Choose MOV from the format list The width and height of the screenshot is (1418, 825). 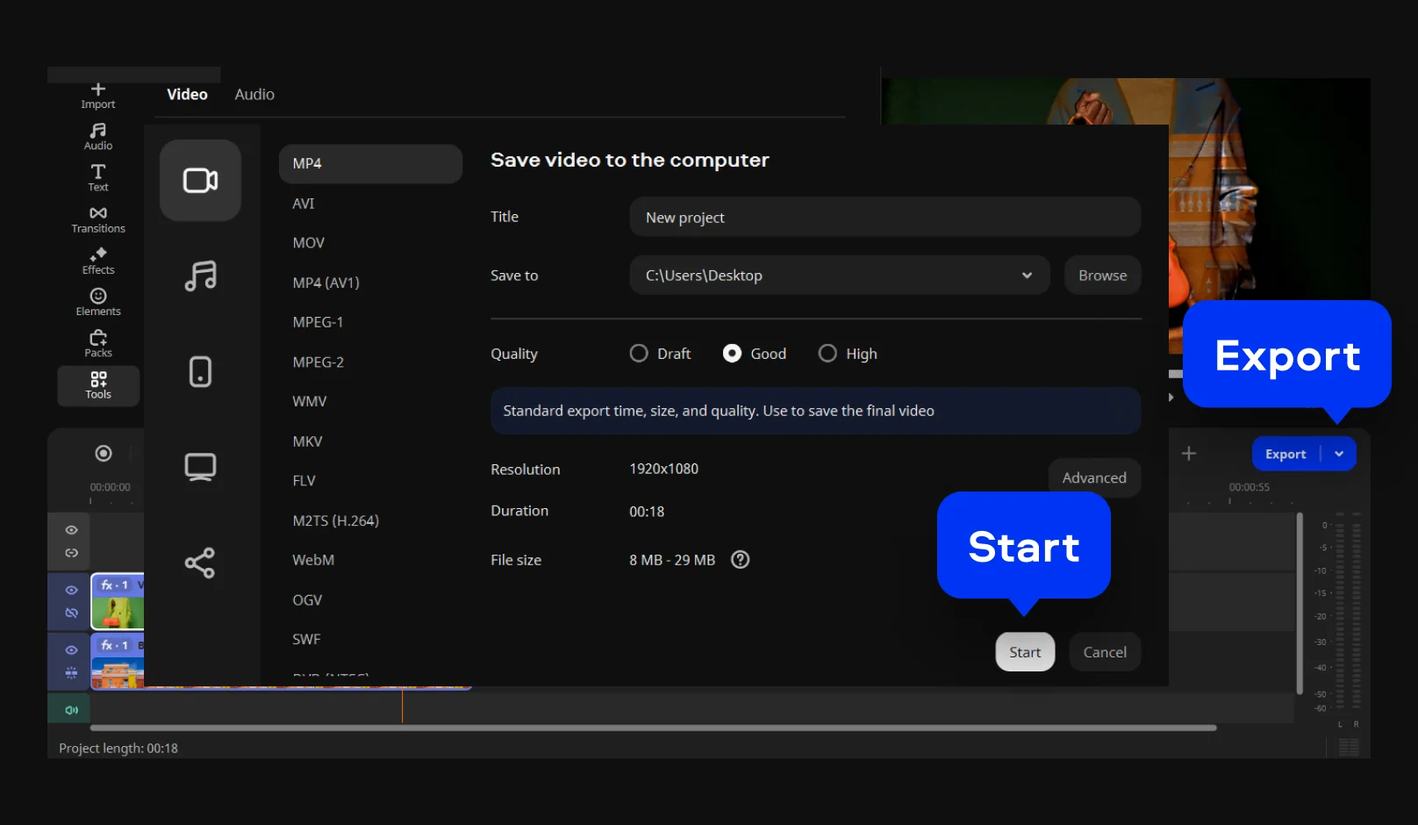[x=309, y=243]
